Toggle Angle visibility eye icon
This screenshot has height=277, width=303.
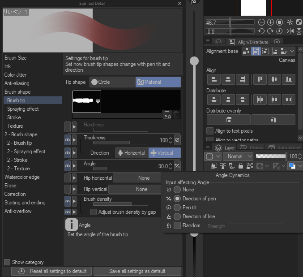coord(68,166)
